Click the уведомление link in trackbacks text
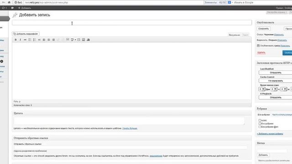Viewport: 292px width, 164px height. click(x=156, y=156)
